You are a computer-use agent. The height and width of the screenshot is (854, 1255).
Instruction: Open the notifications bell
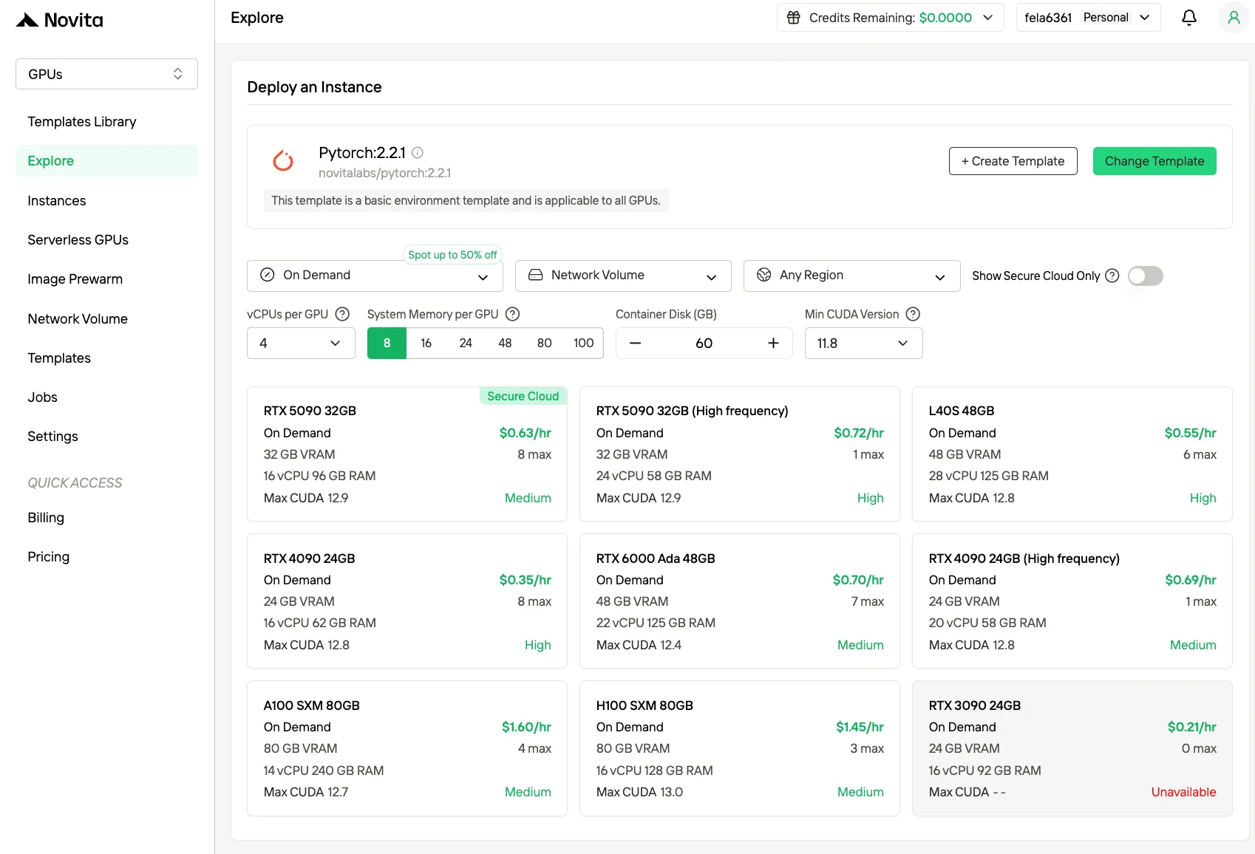[x=1189, y=18]
